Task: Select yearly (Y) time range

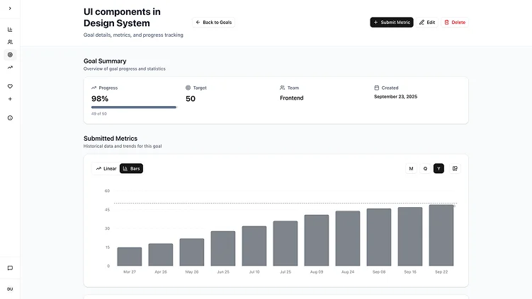Action: [x=439, y=168]
